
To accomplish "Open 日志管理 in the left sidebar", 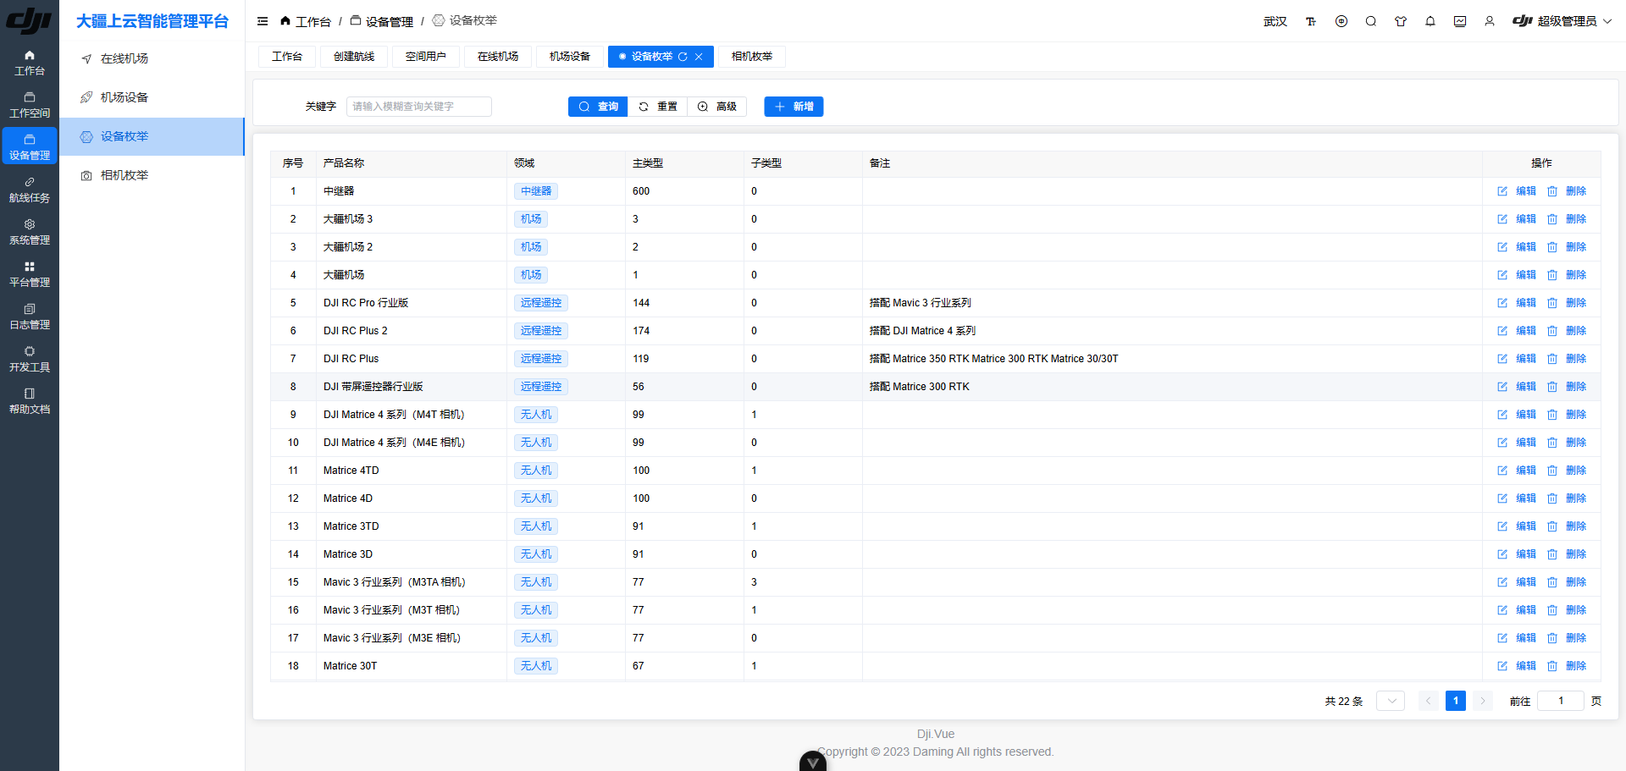I will 30,317.
